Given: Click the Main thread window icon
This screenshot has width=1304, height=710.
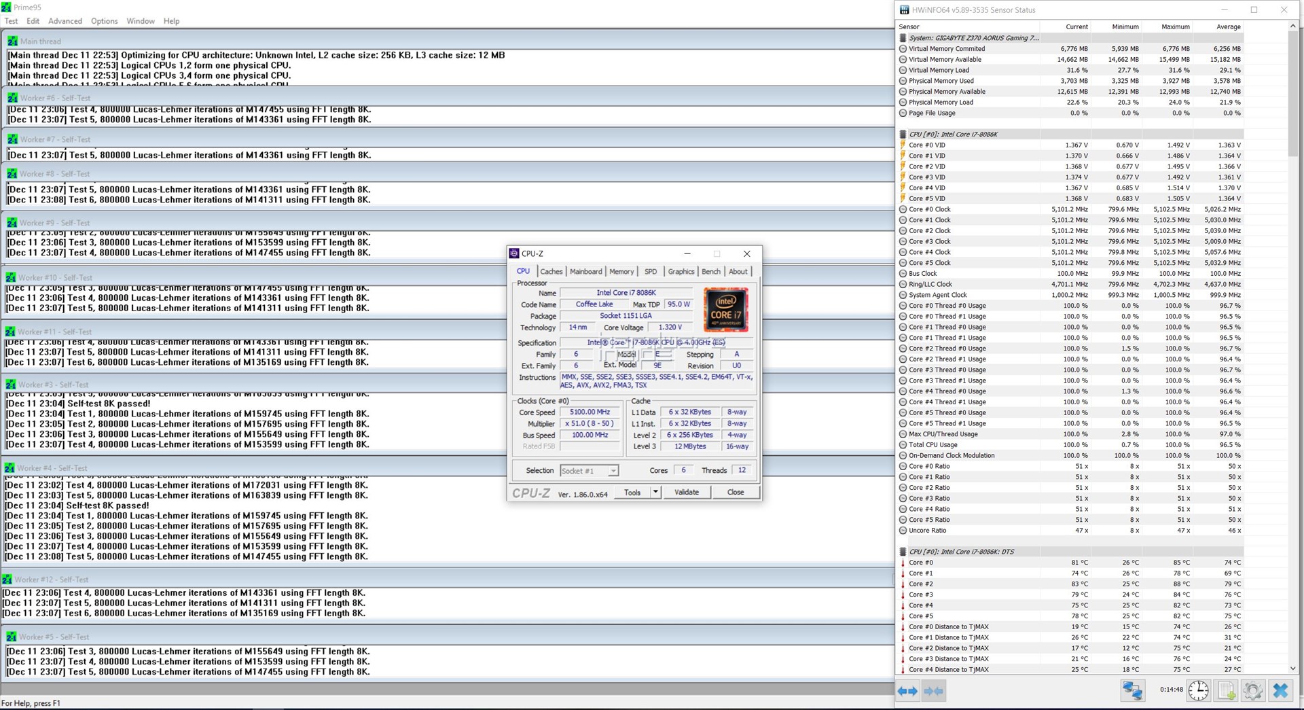Looking at the screenshot, I should [12, 41].
